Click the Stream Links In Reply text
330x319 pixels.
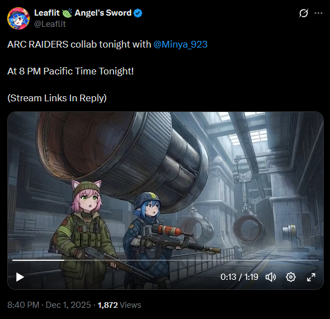coord(57,98)
